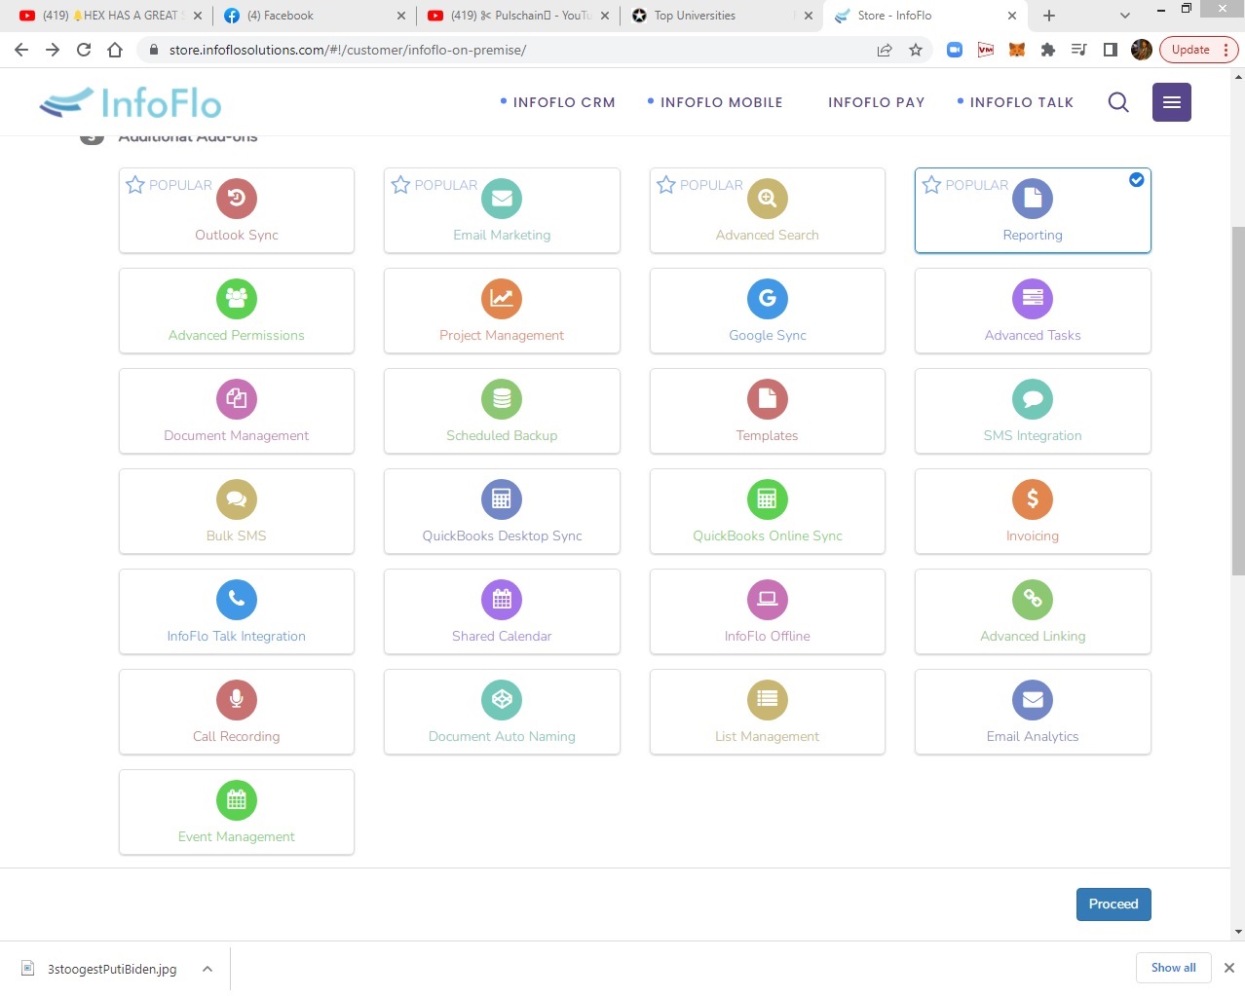Click the Project Management chart icon
Image resolution: width=1245 pixels, height=996 pixels.
pos(502,299)
